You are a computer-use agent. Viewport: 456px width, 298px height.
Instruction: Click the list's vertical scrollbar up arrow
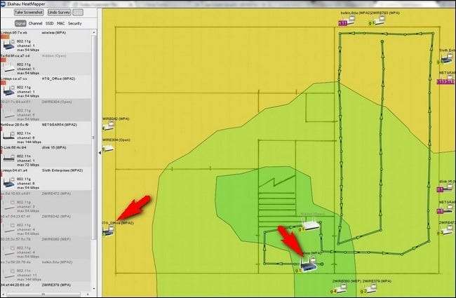coord(93,32)
